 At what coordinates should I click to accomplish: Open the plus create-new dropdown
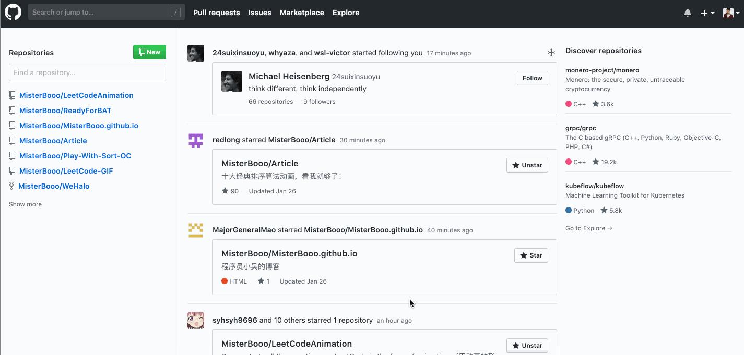707,13
